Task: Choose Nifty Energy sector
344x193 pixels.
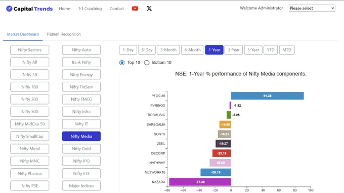Action: (x=81, y=75)
